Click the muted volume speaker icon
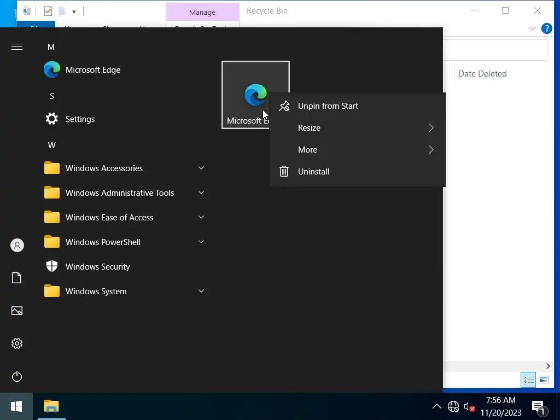This screenshot has width=560, height=420. [469, 406]
